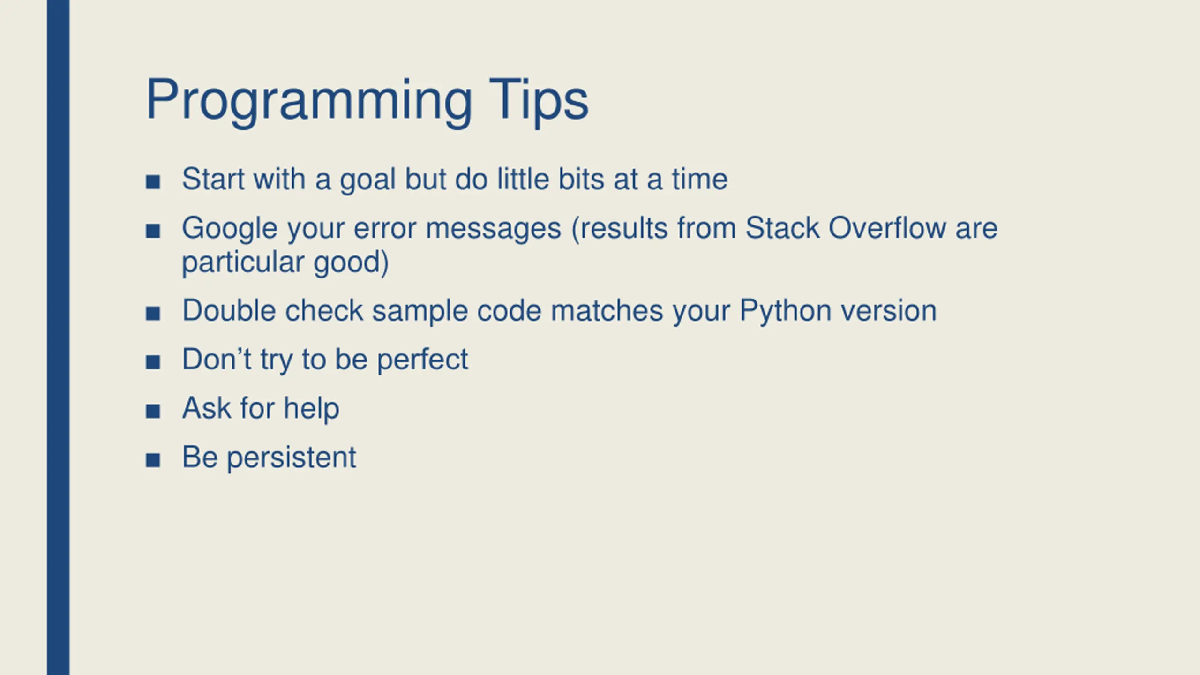Screen dimensions: 1200x675
Task: Click the vertical dark blue accent bar
Action: click(x=58, y=337)
